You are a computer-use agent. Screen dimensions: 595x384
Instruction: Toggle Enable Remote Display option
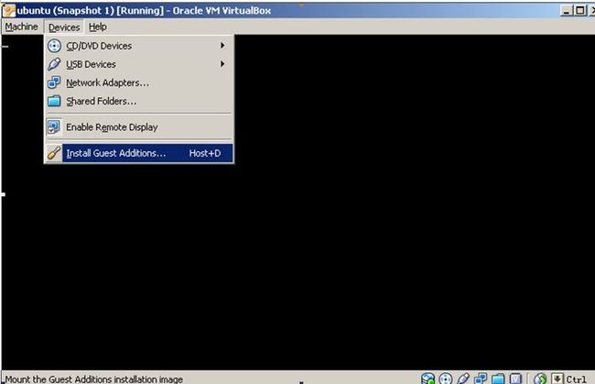pos(139,127)
